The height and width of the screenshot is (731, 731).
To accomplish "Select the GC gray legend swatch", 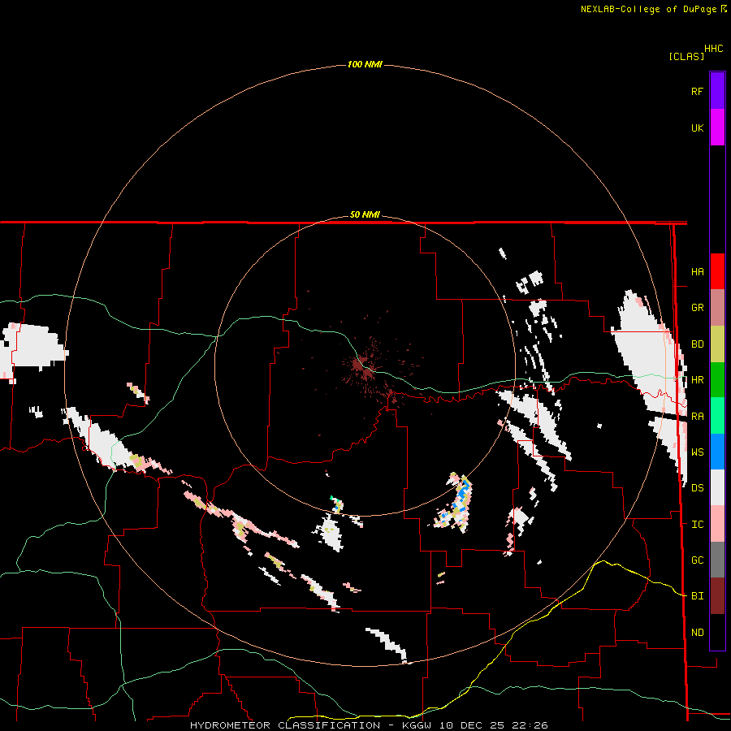I will coord(717,560).
